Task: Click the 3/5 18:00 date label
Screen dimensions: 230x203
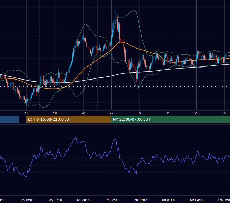Action: coord(55,200)
